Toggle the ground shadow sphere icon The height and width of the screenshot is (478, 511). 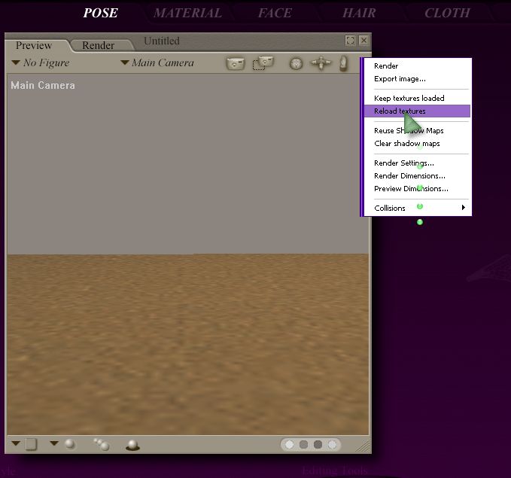click(x=132, y=445)
